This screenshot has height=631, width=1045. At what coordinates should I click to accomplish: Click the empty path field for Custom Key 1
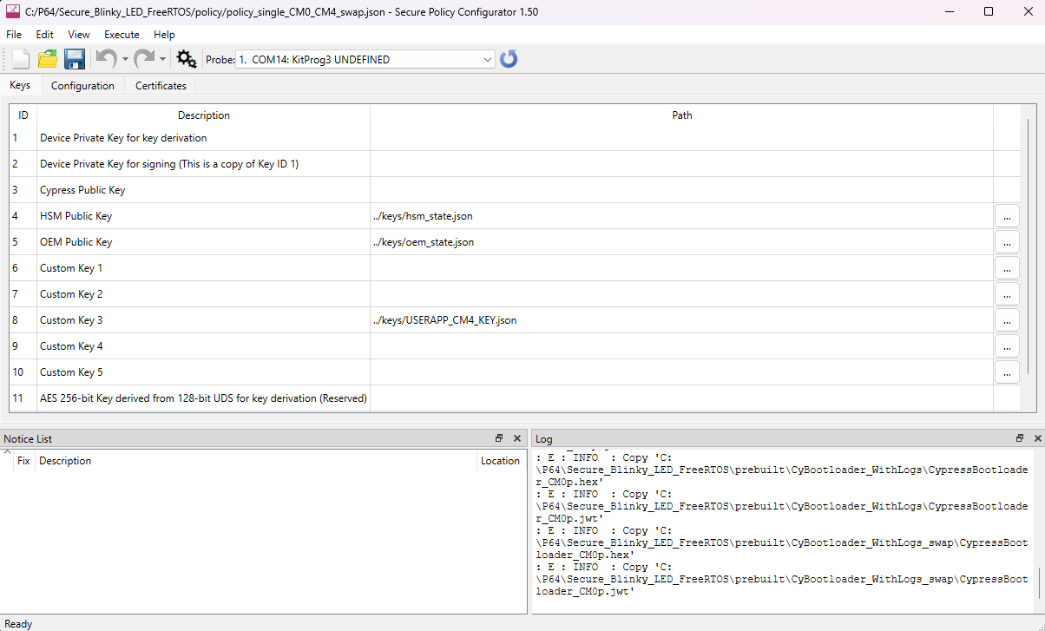(x=681, y=268)
